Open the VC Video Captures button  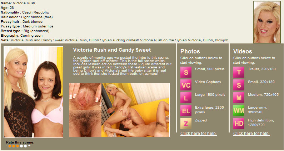[186, 85]
